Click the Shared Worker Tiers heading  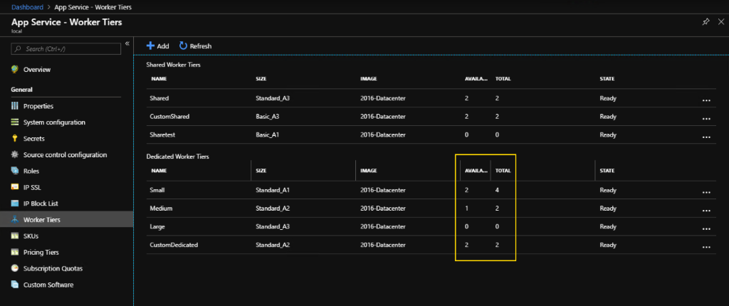click(174, 65)
